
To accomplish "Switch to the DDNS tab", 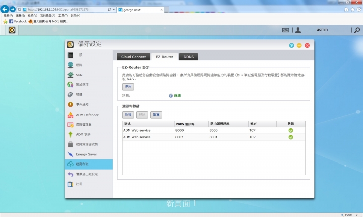I will (x=189, y=57).
